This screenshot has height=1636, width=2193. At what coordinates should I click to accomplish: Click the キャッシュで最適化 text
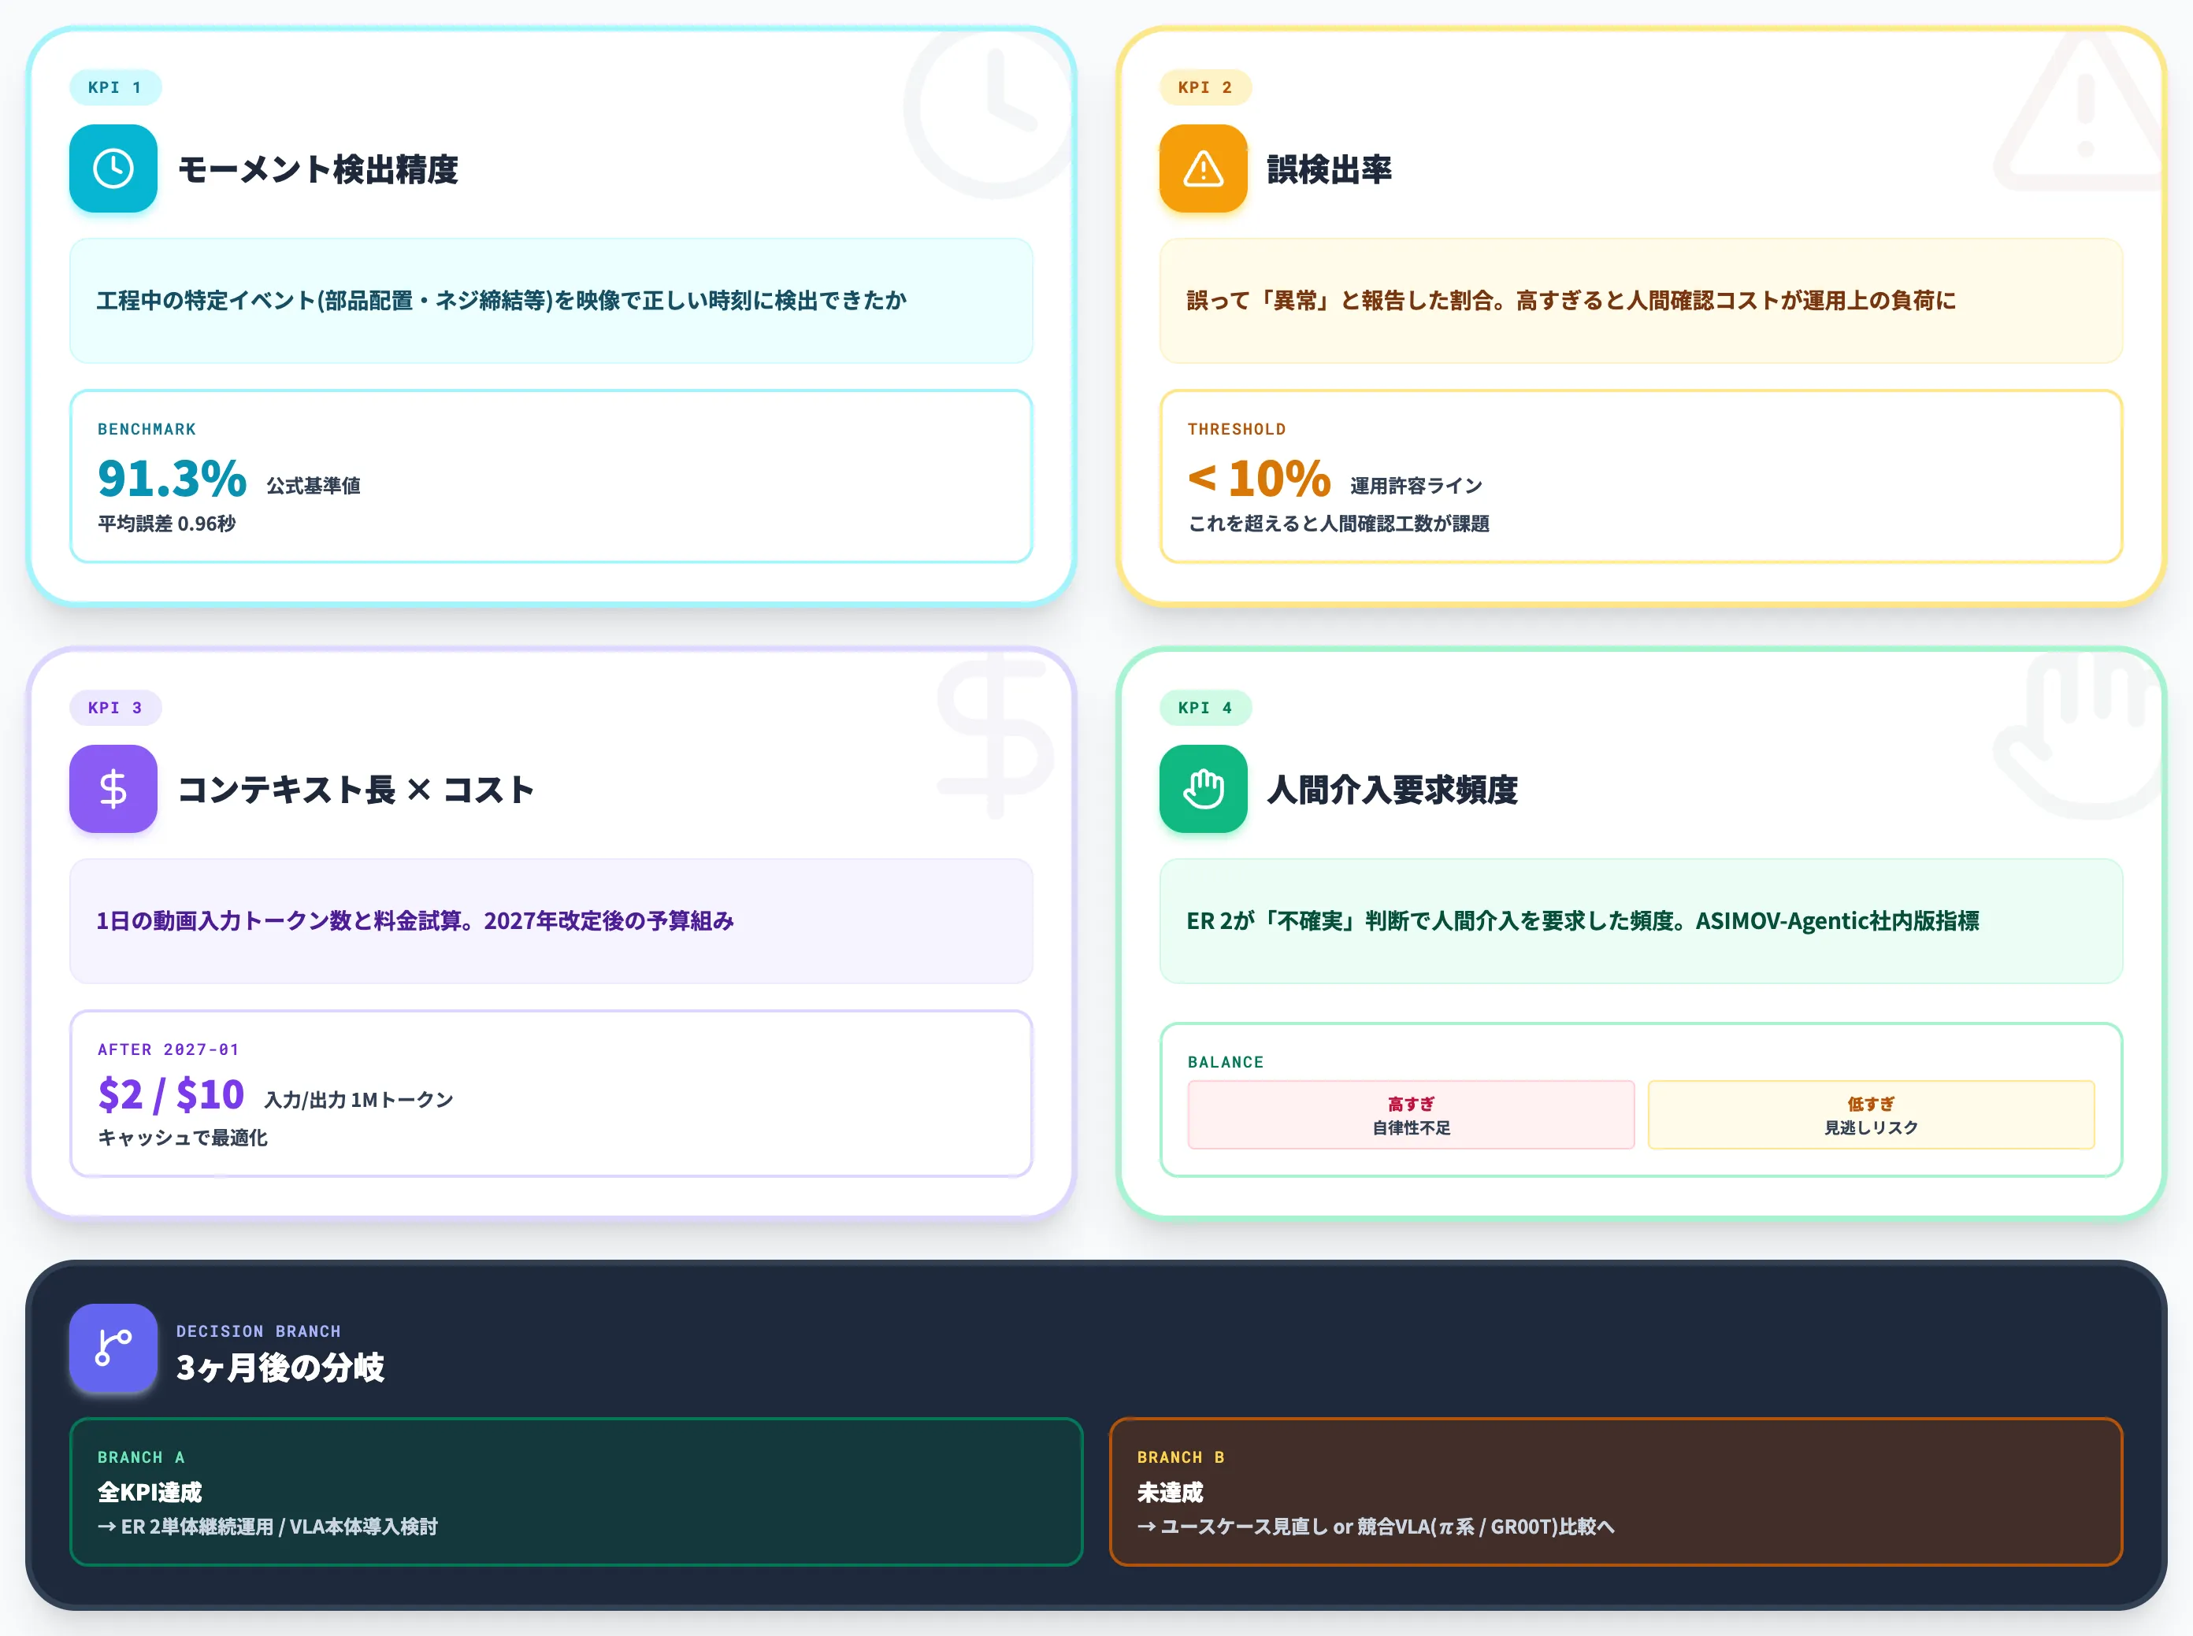pos(182,1138)
